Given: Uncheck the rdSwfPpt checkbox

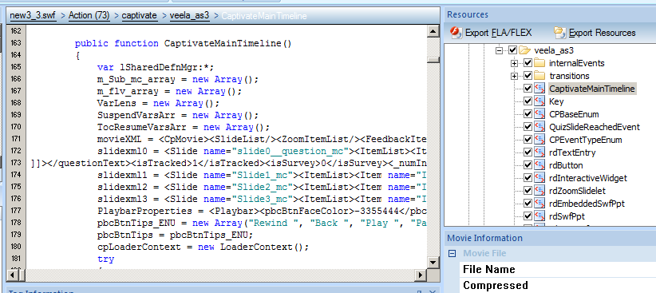Looking at the screenshot, I should [x=528, y=216].
